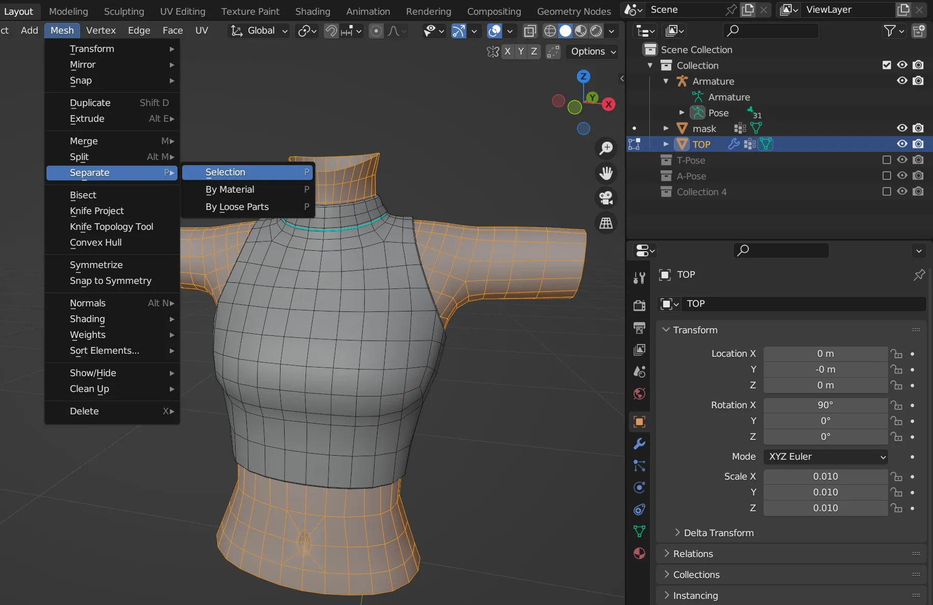Select wireframe viewport shading
Image resolution: width=933 pixels, height=605 pixels.
(550, 31)
